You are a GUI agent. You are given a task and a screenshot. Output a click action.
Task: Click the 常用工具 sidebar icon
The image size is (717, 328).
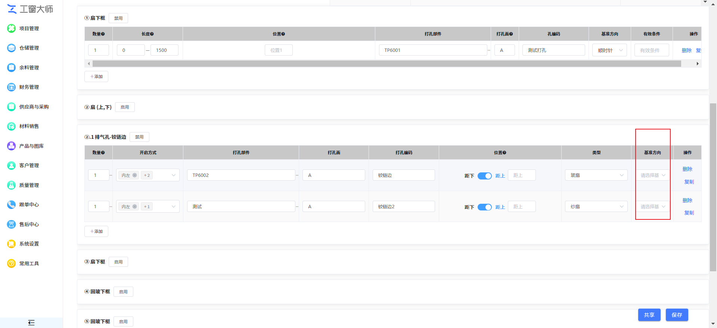(x=12, y=263)
